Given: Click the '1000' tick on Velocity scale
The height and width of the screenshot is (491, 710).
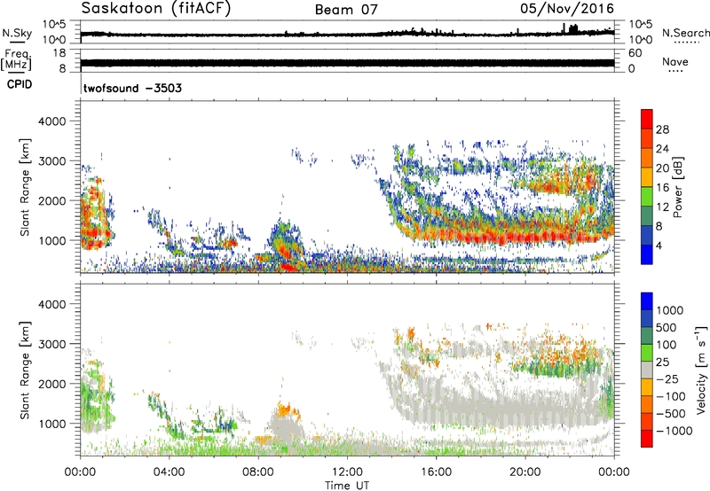Looking at the screenshot, I should [669, 310].
